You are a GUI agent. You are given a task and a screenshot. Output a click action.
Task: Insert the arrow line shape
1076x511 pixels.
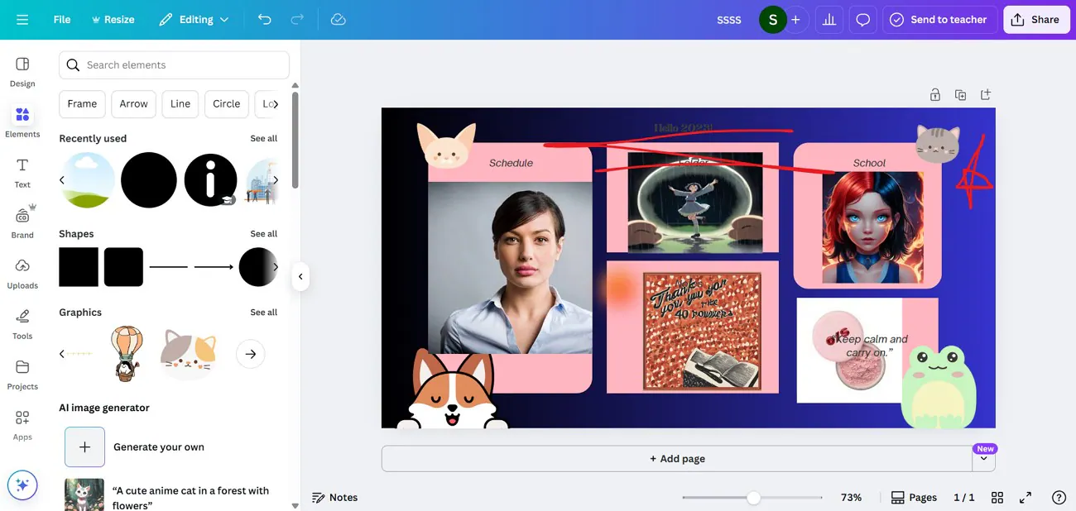click(x=214, y=267)
